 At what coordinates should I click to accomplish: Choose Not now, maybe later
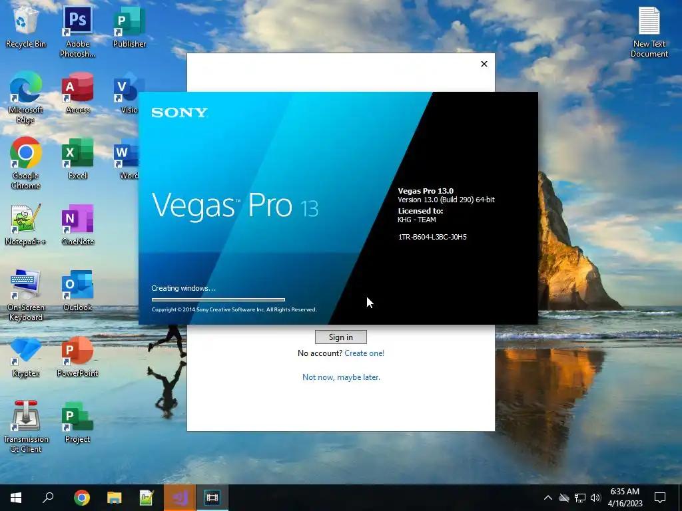tap(341, 377)
